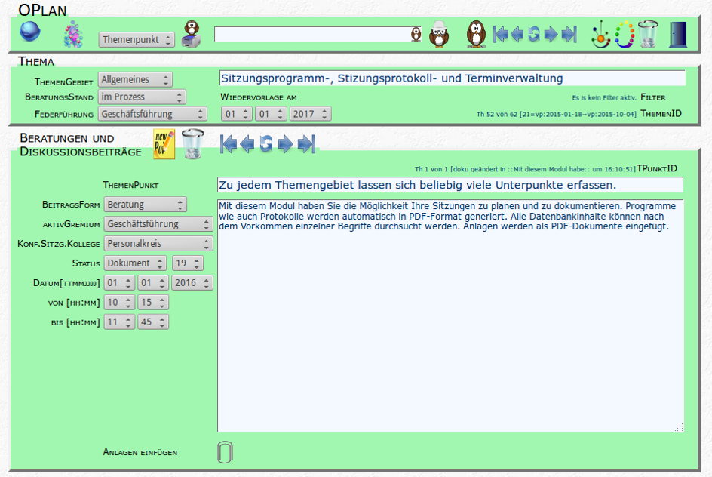Screen dimensions: 712x477
Task: Click the Wiedervorlage year stepper showing 2017
Action: (310, 114)
